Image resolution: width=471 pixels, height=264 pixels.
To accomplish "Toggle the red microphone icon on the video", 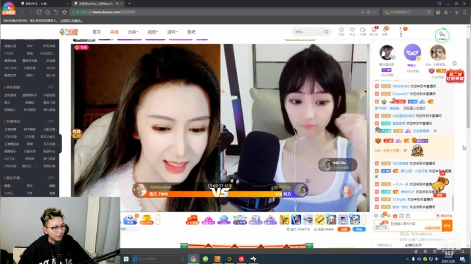I will click(346, 191).
